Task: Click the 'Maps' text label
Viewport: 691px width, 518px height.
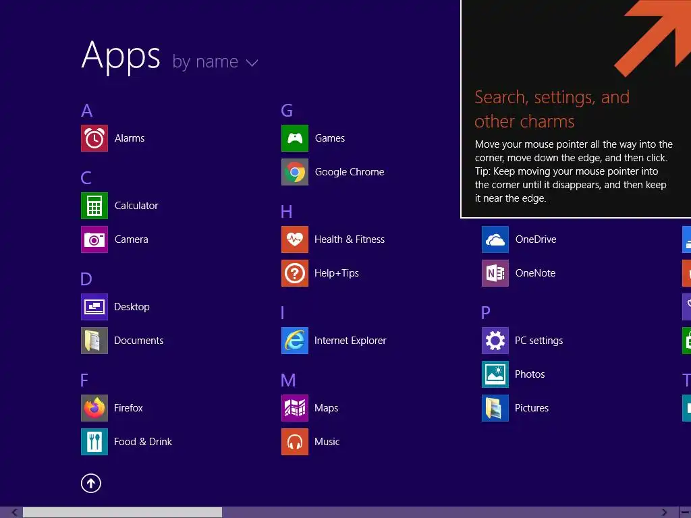Action: pyautogui.click(x=327, y=408)
